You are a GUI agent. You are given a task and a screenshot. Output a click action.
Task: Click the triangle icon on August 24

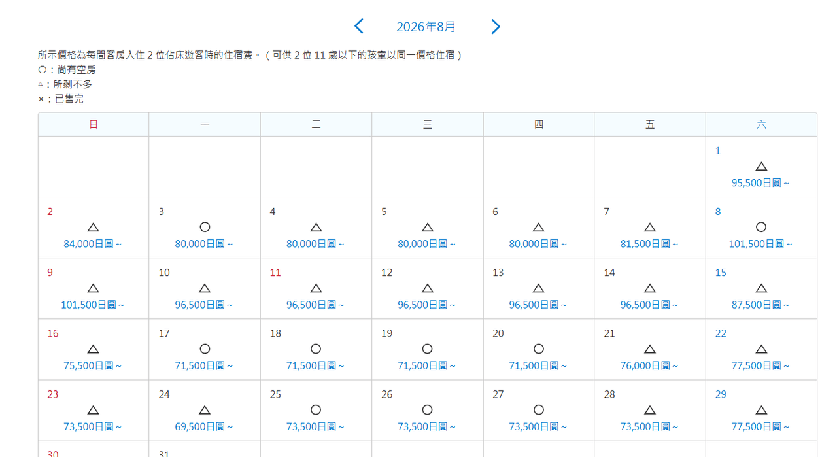click(x=205, y=410)
